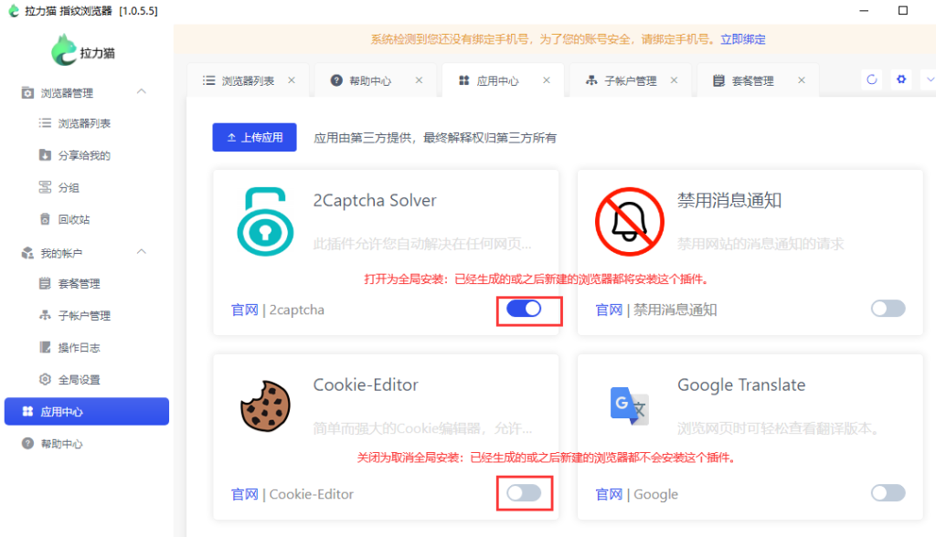Image resolution: width=936 pixels, height=537 pixels.
Task: Click the refresh icon in tab bar
Action: click(871, 79)
